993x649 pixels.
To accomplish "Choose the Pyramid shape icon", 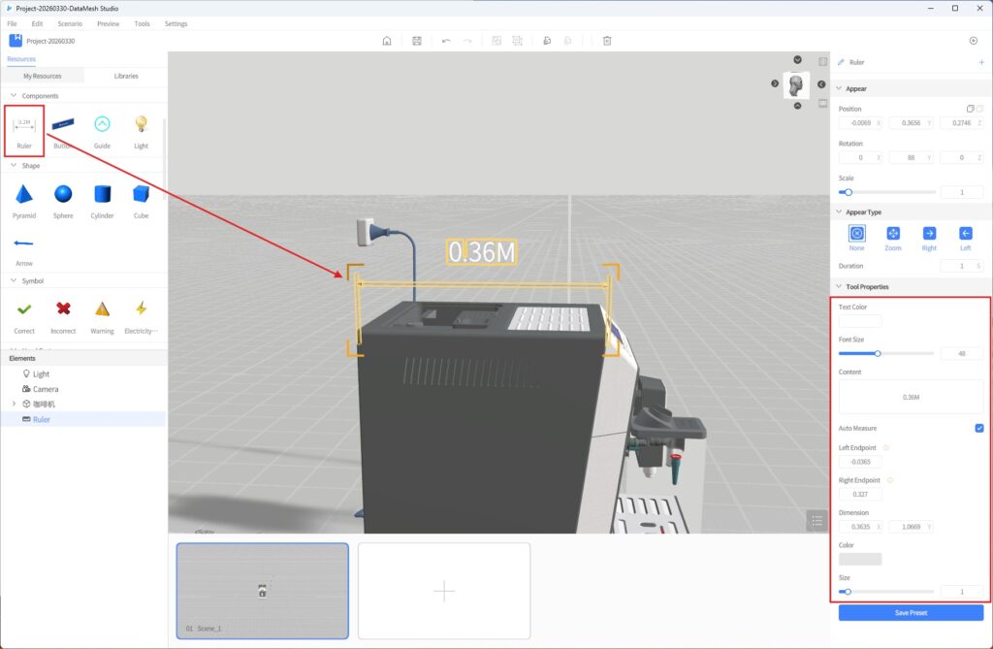I will click(x=24, y=195).
